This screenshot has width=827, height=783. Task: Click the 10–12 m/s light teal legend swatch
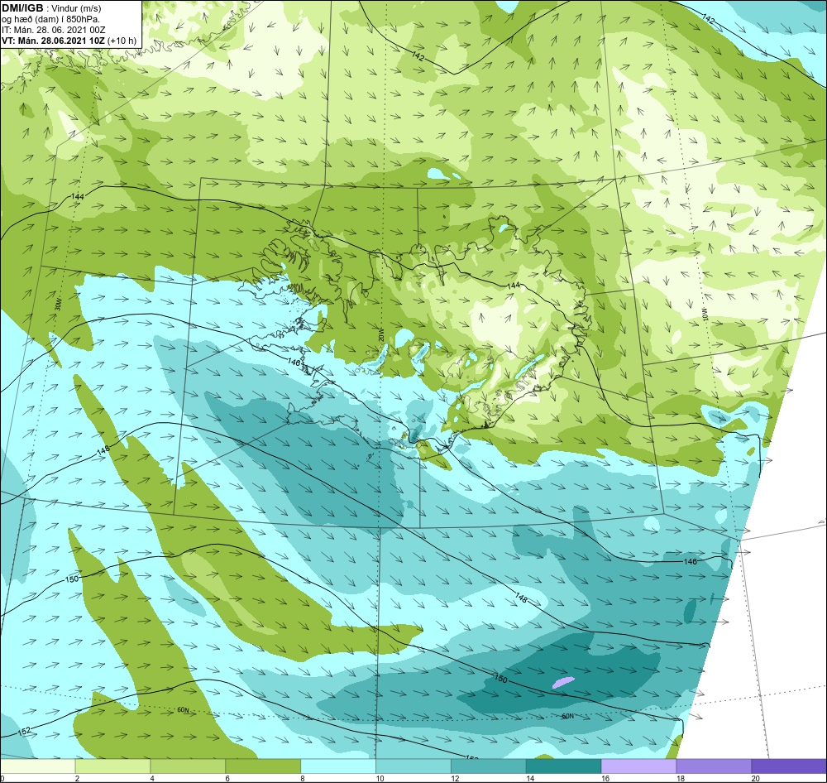pyautogui.click(x=413, y=766)
